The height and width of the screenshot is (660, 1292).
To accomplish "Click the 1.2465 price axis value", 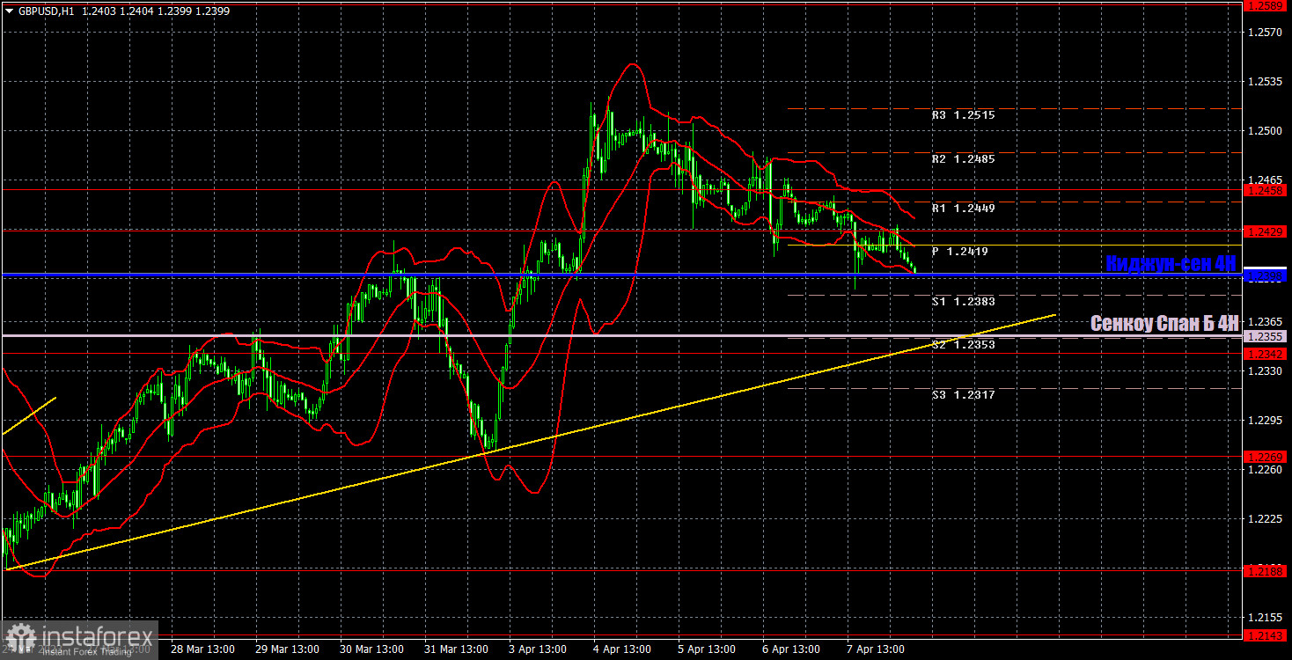I will (x=1266, y=180).
